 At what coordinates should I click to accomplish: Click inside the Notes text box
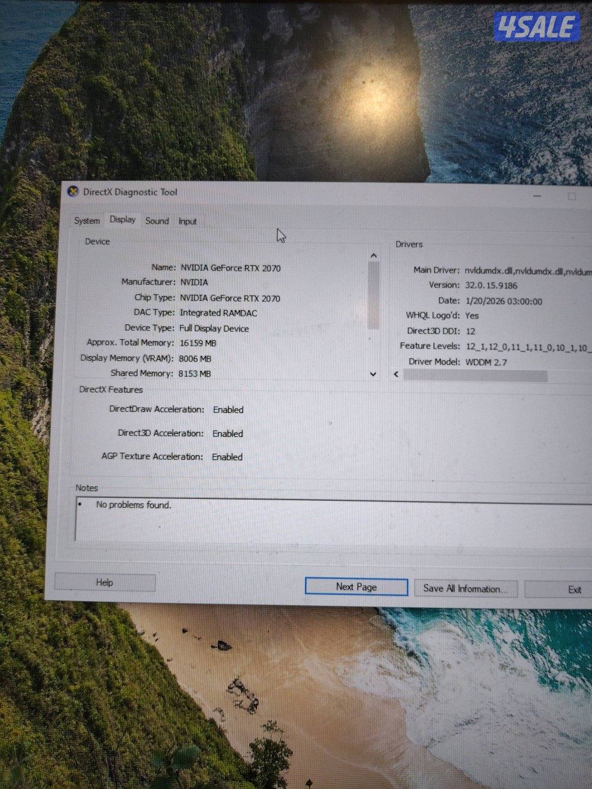pos(332,521)
